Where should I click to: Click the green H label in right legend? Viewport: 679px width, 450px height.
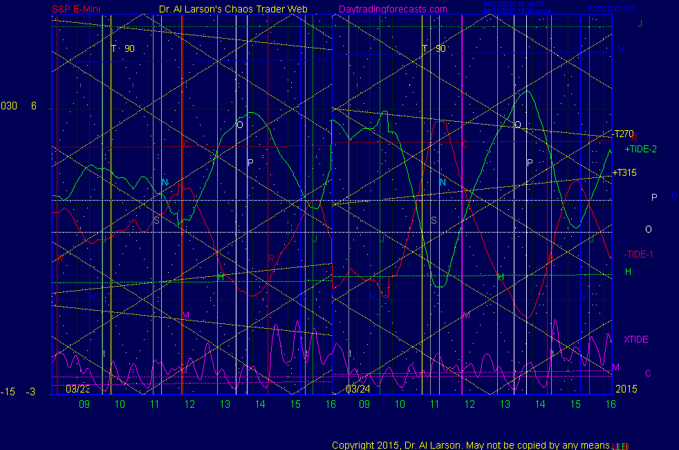pyautogui.click(x=628, y=271)
